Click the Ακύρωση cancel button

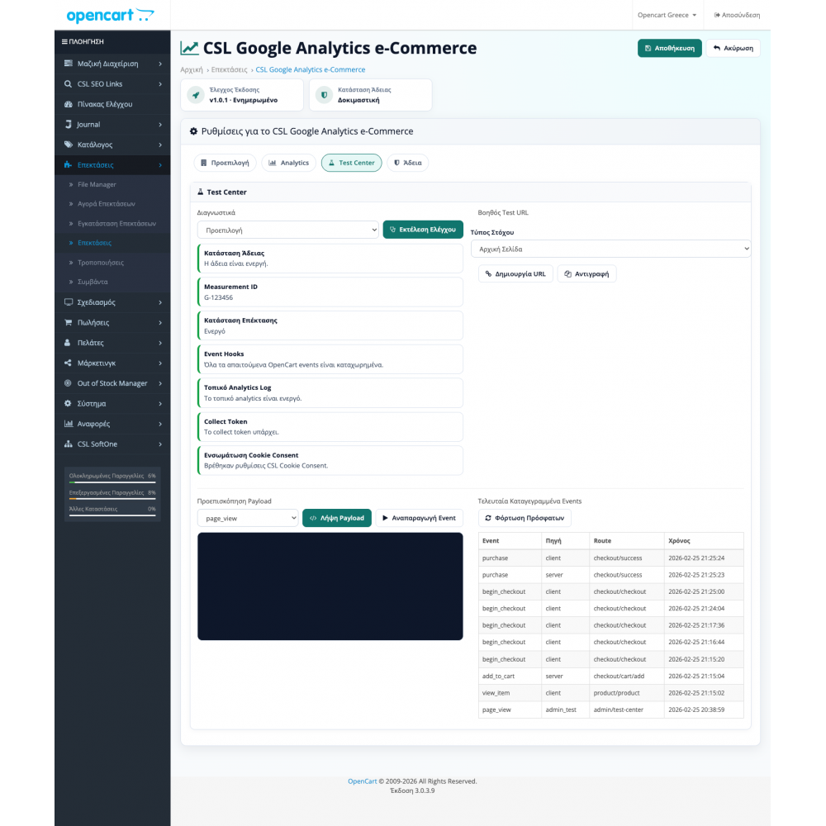click(x=733, y=48)
